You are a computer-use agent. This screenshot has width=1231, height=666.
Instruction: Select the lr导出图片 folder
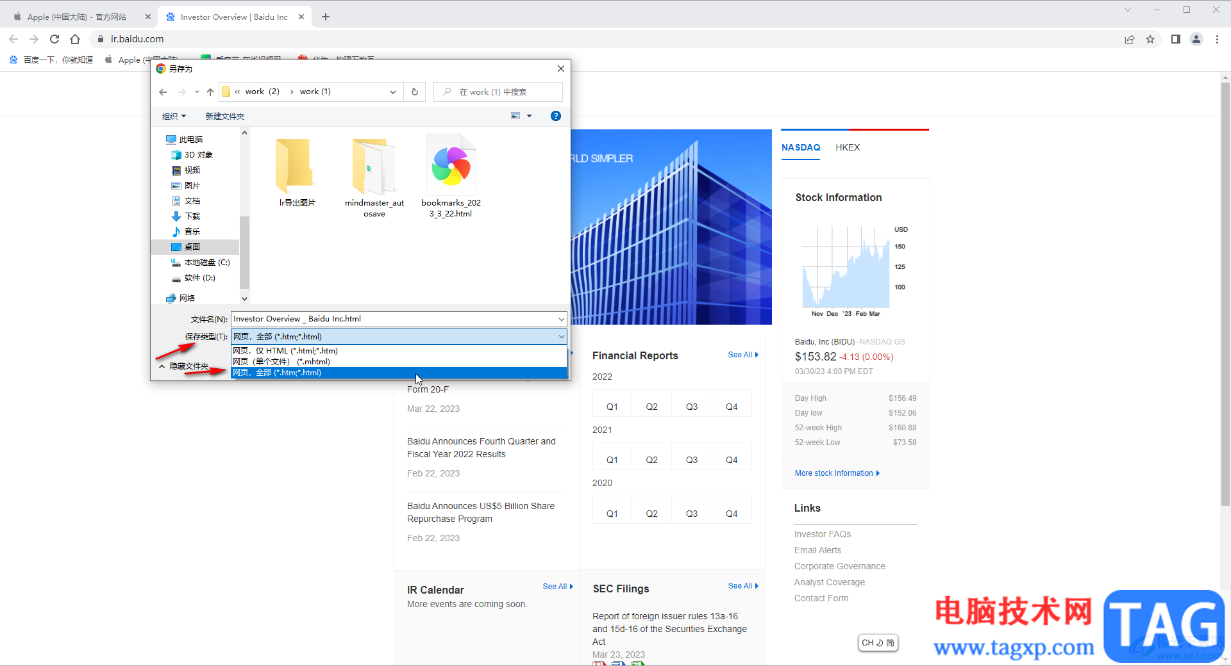tap(297, 172)
